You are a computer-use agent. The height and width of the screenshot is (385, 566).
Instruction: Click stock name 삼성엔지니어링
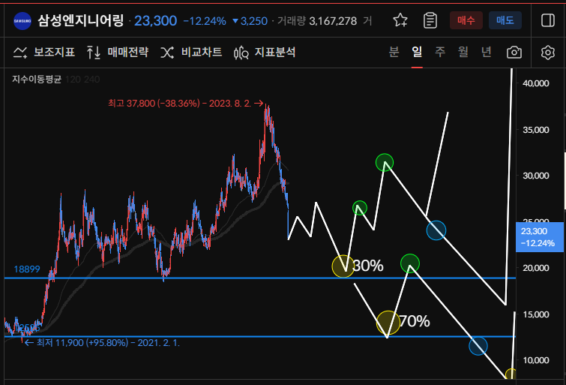pos(81,20)
